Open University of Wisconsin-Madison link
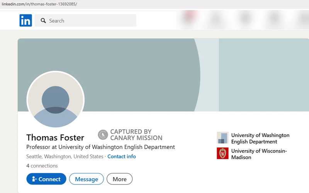Image resolution: width=309 pixels, height=193 pixels. click(259, 154)
